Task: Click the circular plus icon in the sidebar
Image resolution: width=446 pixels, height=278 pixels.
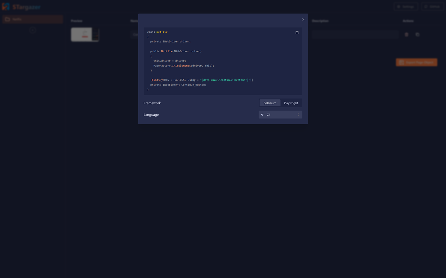Action: [x=32, y=31]
